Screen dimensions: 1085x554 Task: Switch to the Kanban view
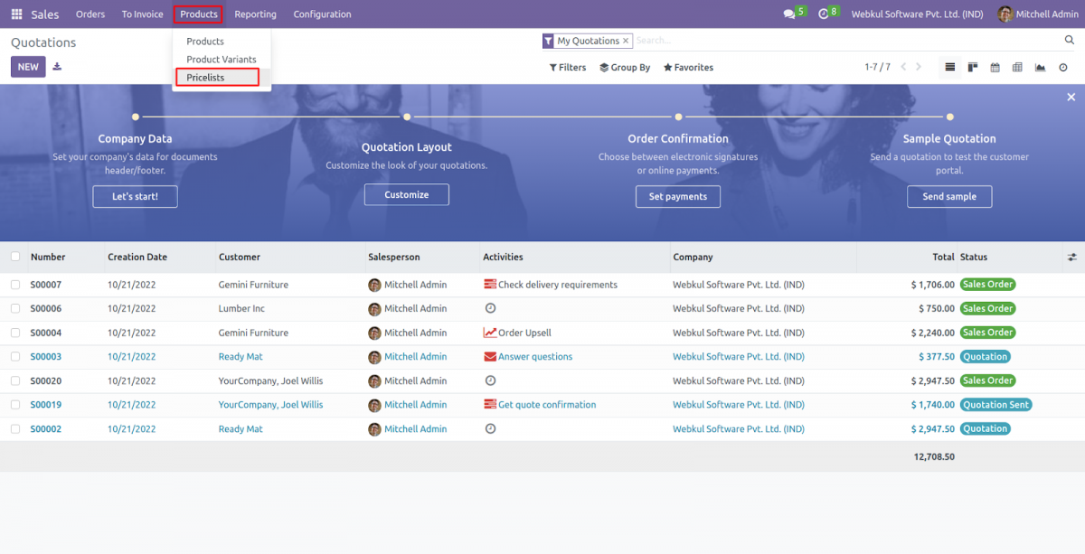coord(973,67)
